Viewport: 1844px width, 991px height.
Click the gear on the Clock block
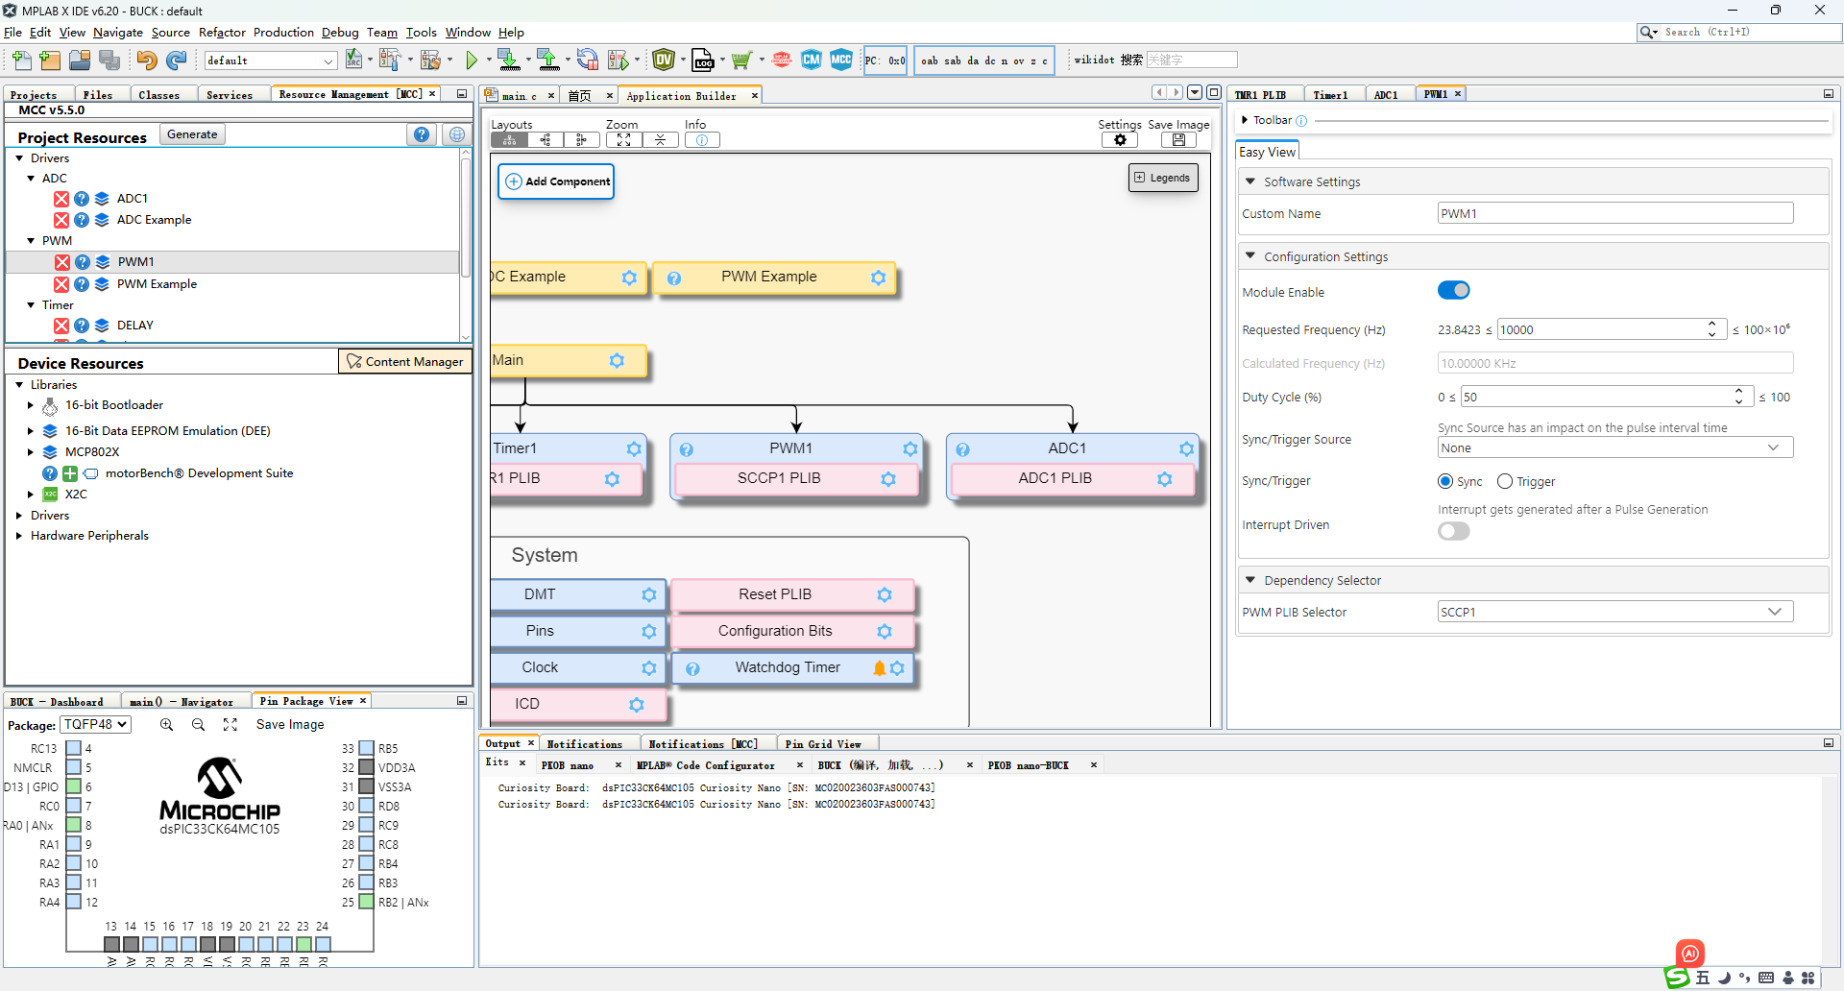pos(649,668)
